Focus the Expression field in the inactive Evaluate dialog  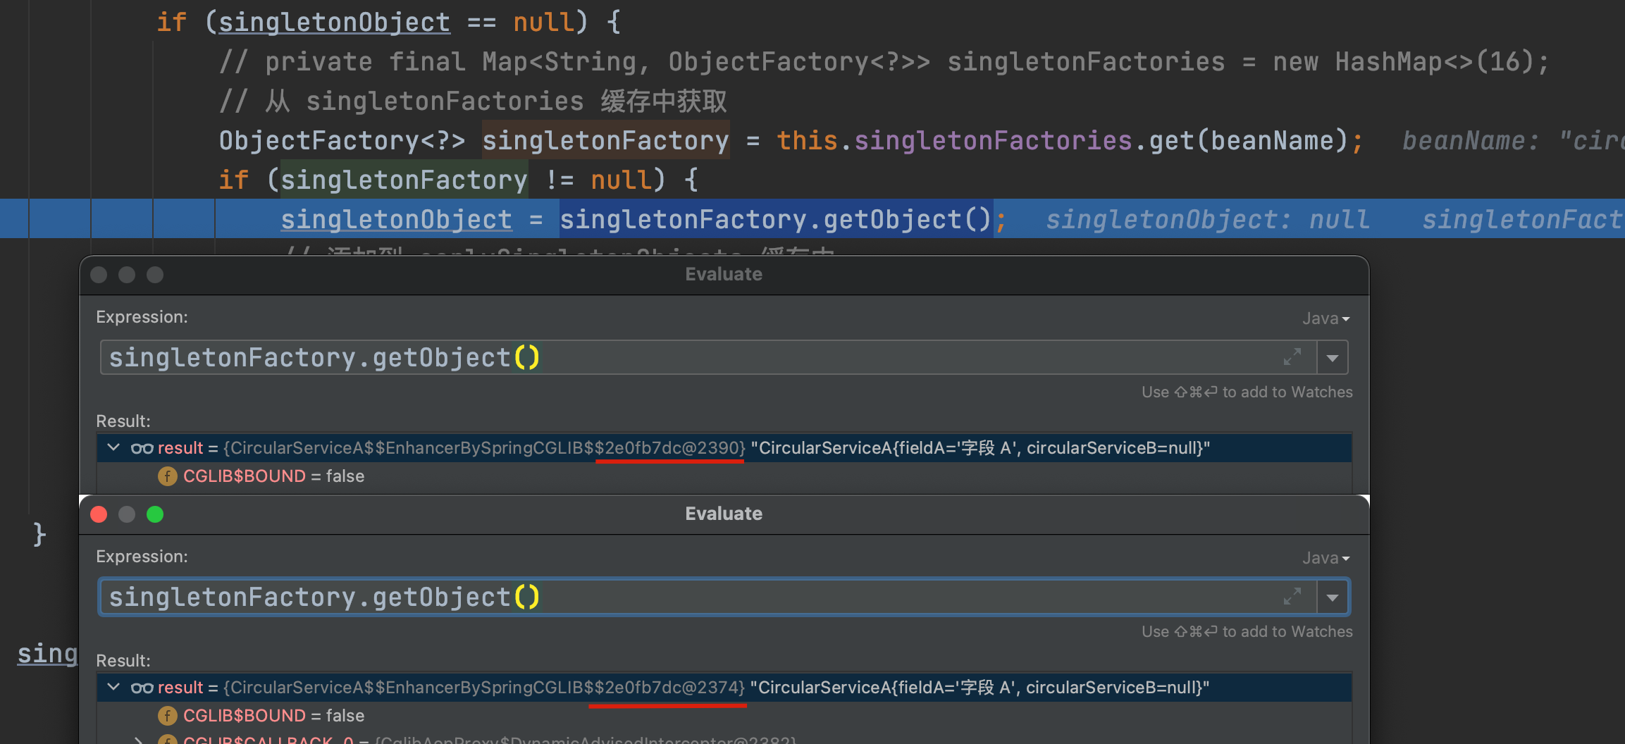pos(708,358)
